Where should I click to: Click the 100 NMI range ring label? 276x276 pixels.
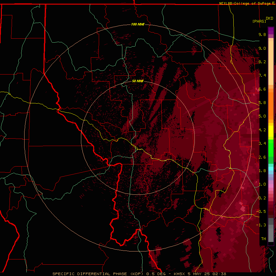(138, 24)
